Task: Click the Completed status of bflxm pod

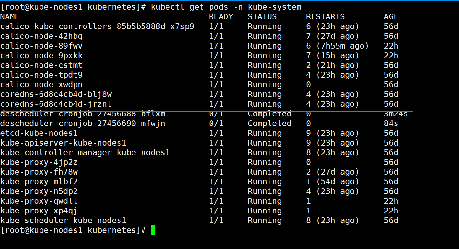Action: (269, 114)
